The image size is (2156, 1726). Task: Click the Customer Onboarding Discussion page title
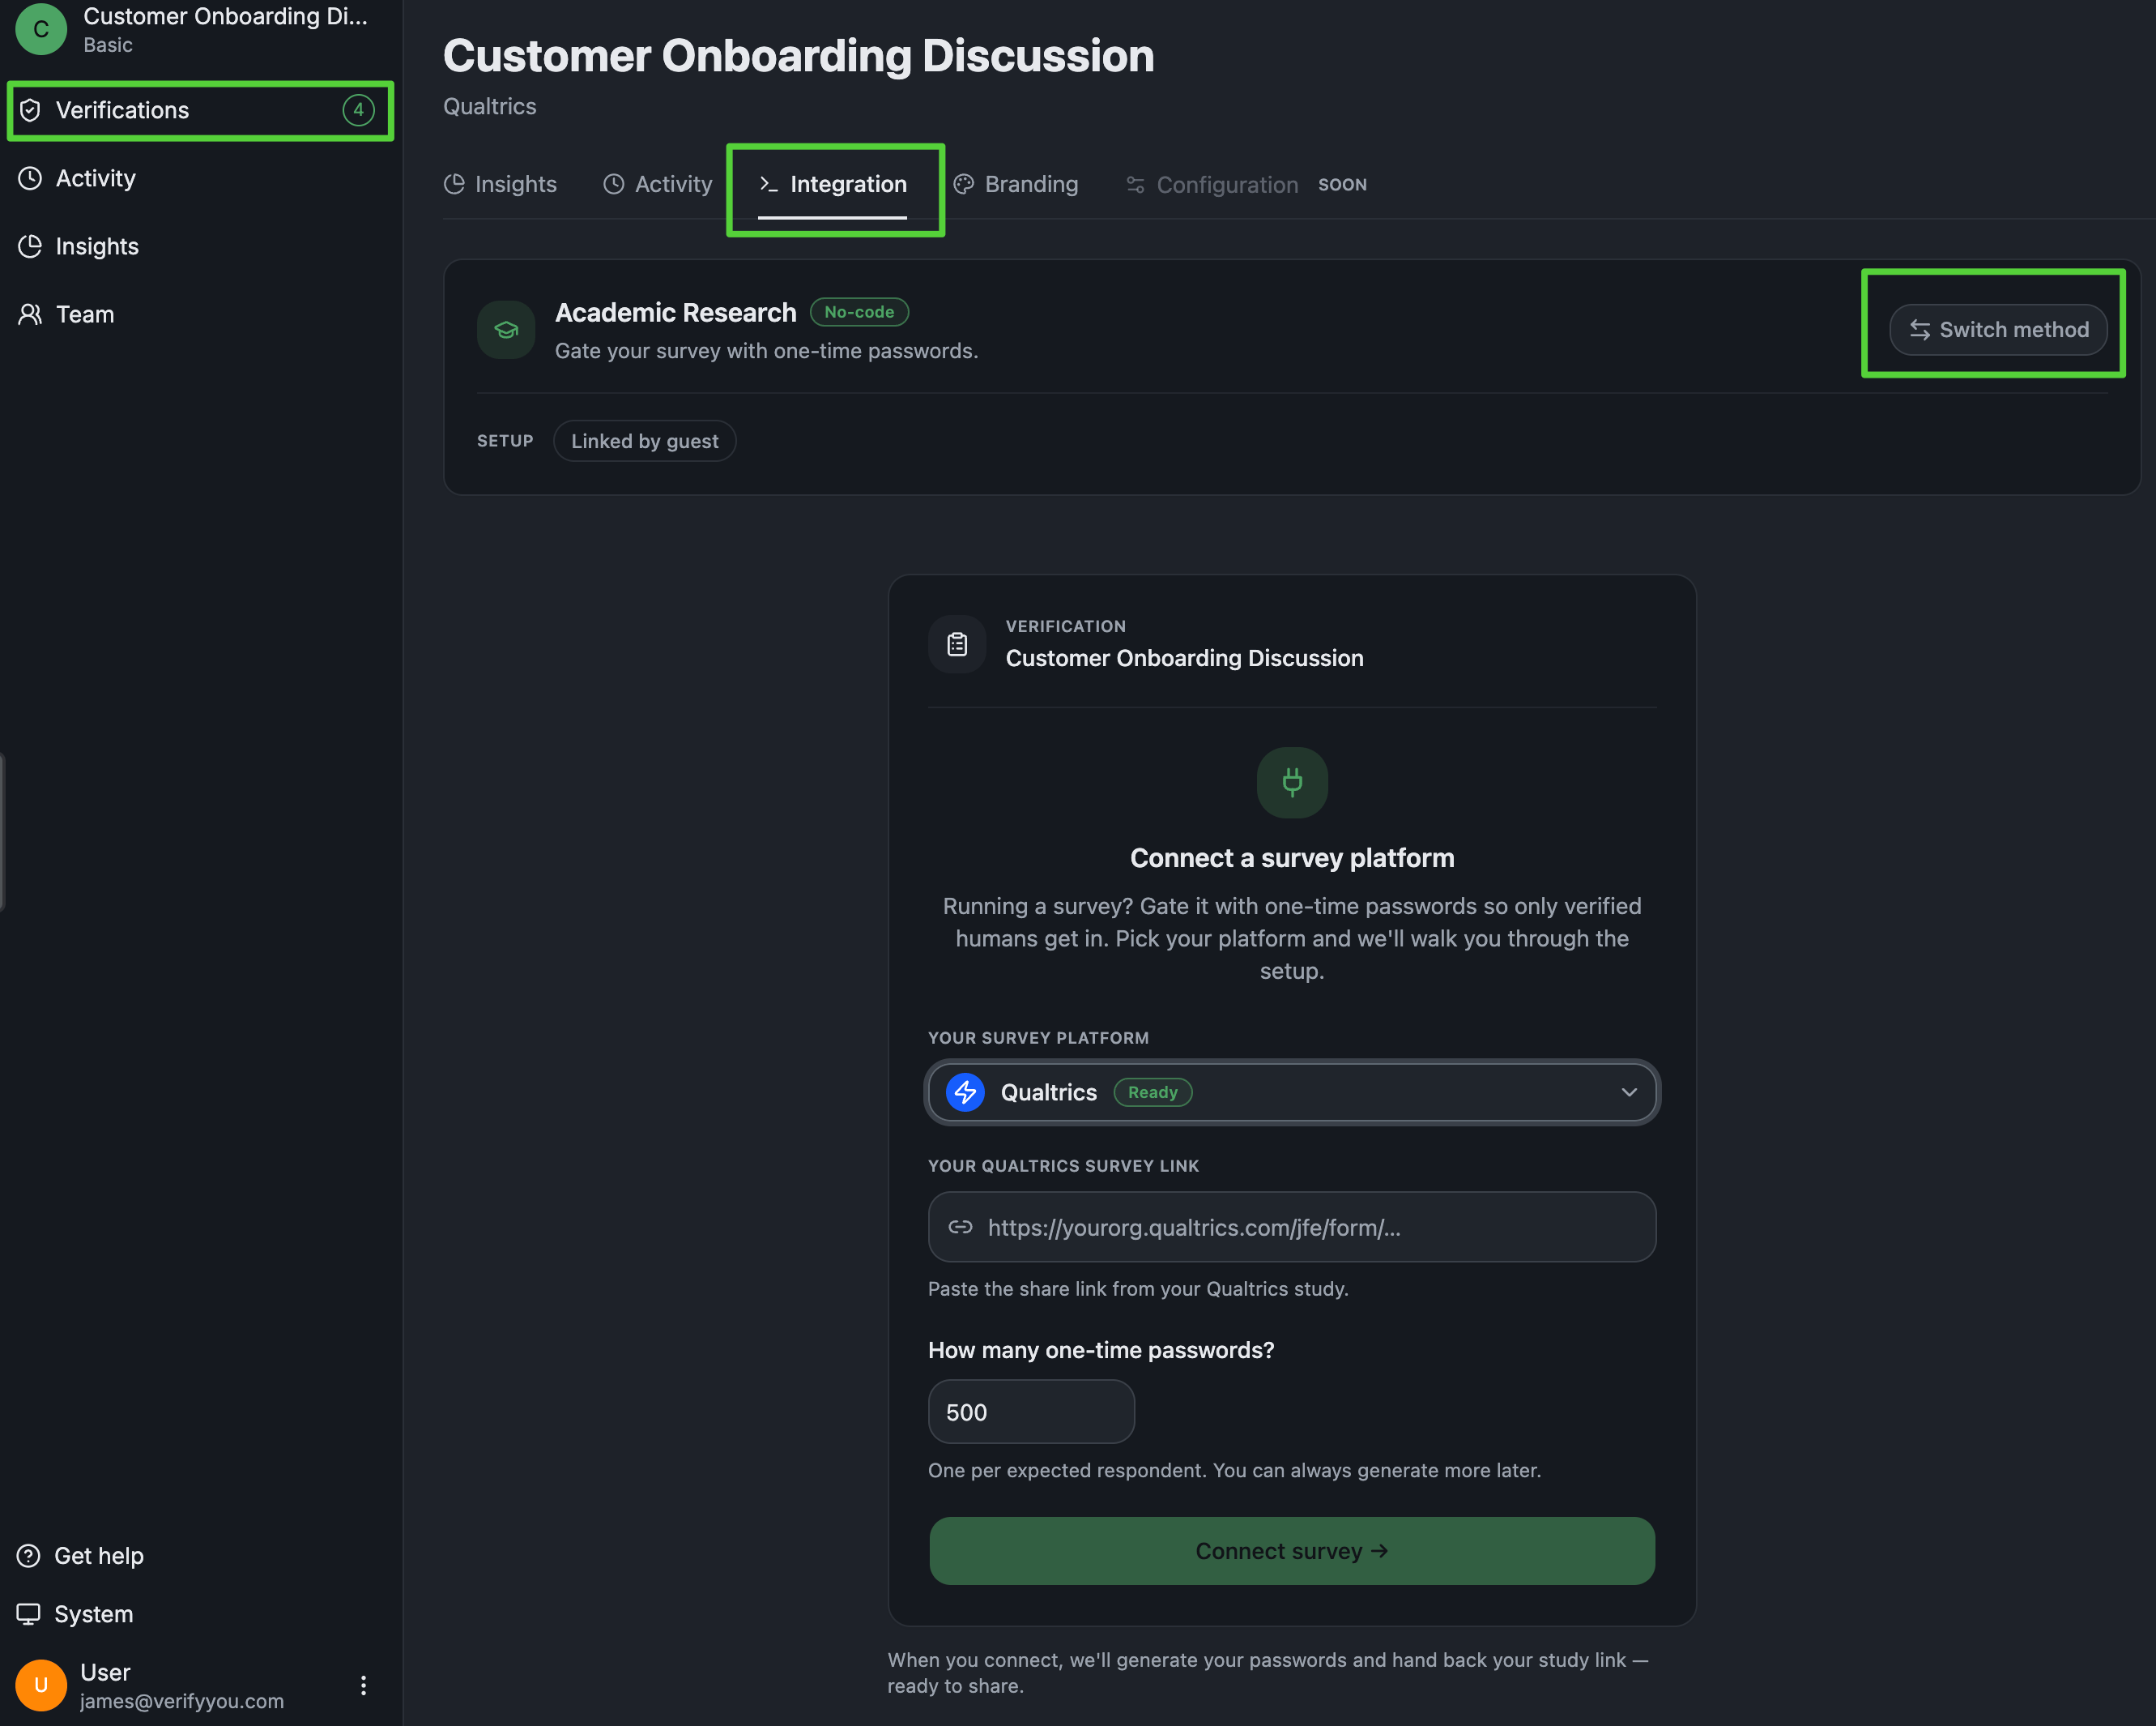pyautogui.click(x=798, y=56)
